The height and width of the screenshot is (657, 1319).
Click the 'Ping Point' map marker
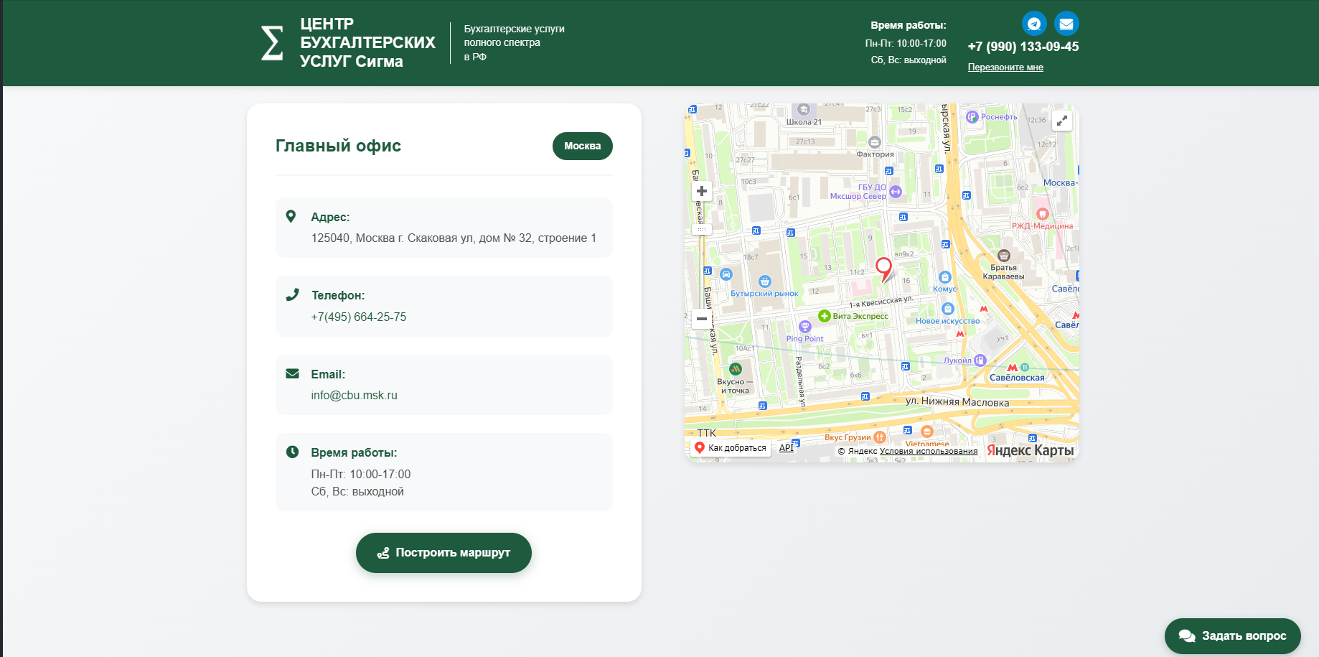point(805,327)
